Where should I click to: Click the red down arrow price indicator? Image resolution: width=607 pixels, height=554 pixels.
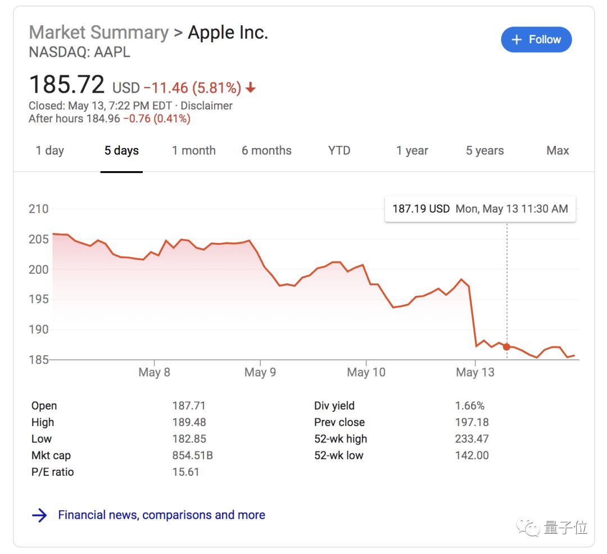pyautogui.click(x=251, y=88)
